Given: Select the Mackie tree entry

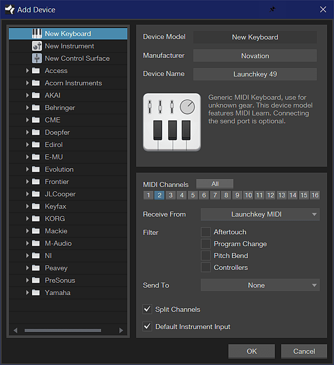Looking at the screenshot, I should pyautogui.click(x=56, y=231).
